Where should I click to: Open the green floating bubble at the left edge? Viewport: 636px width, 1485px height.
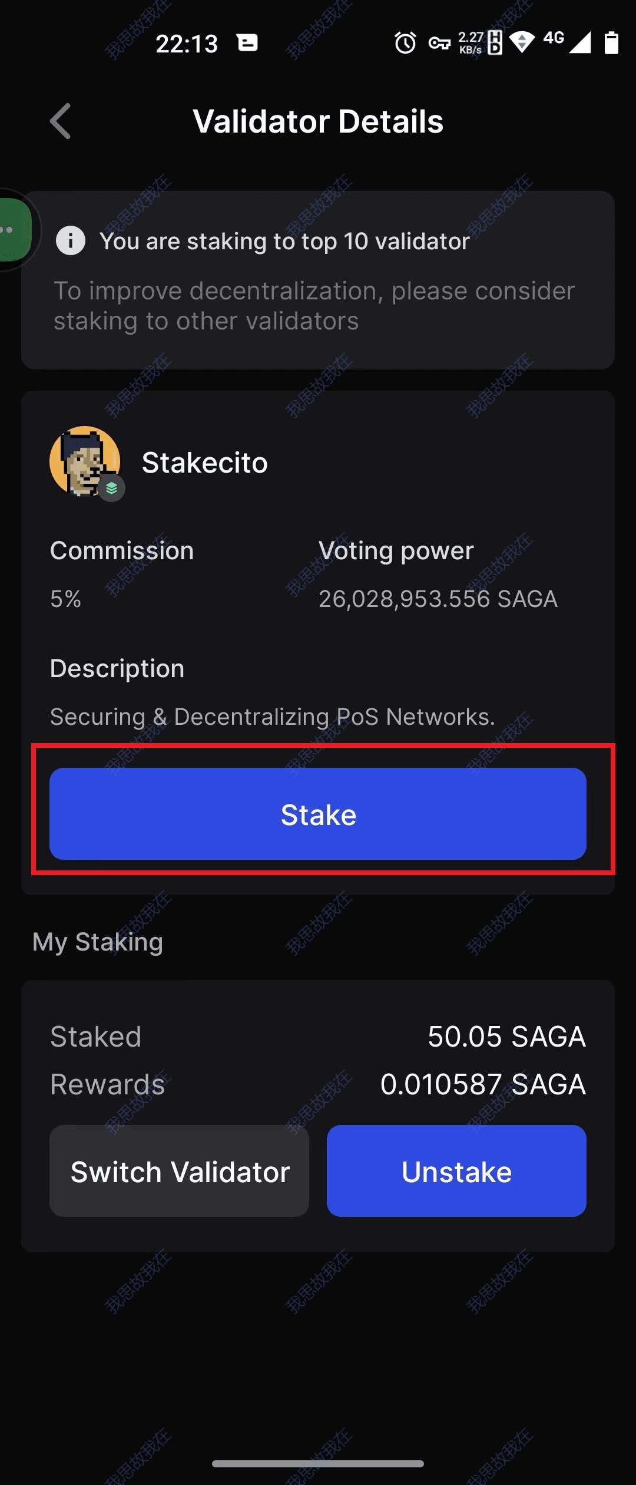13,230
